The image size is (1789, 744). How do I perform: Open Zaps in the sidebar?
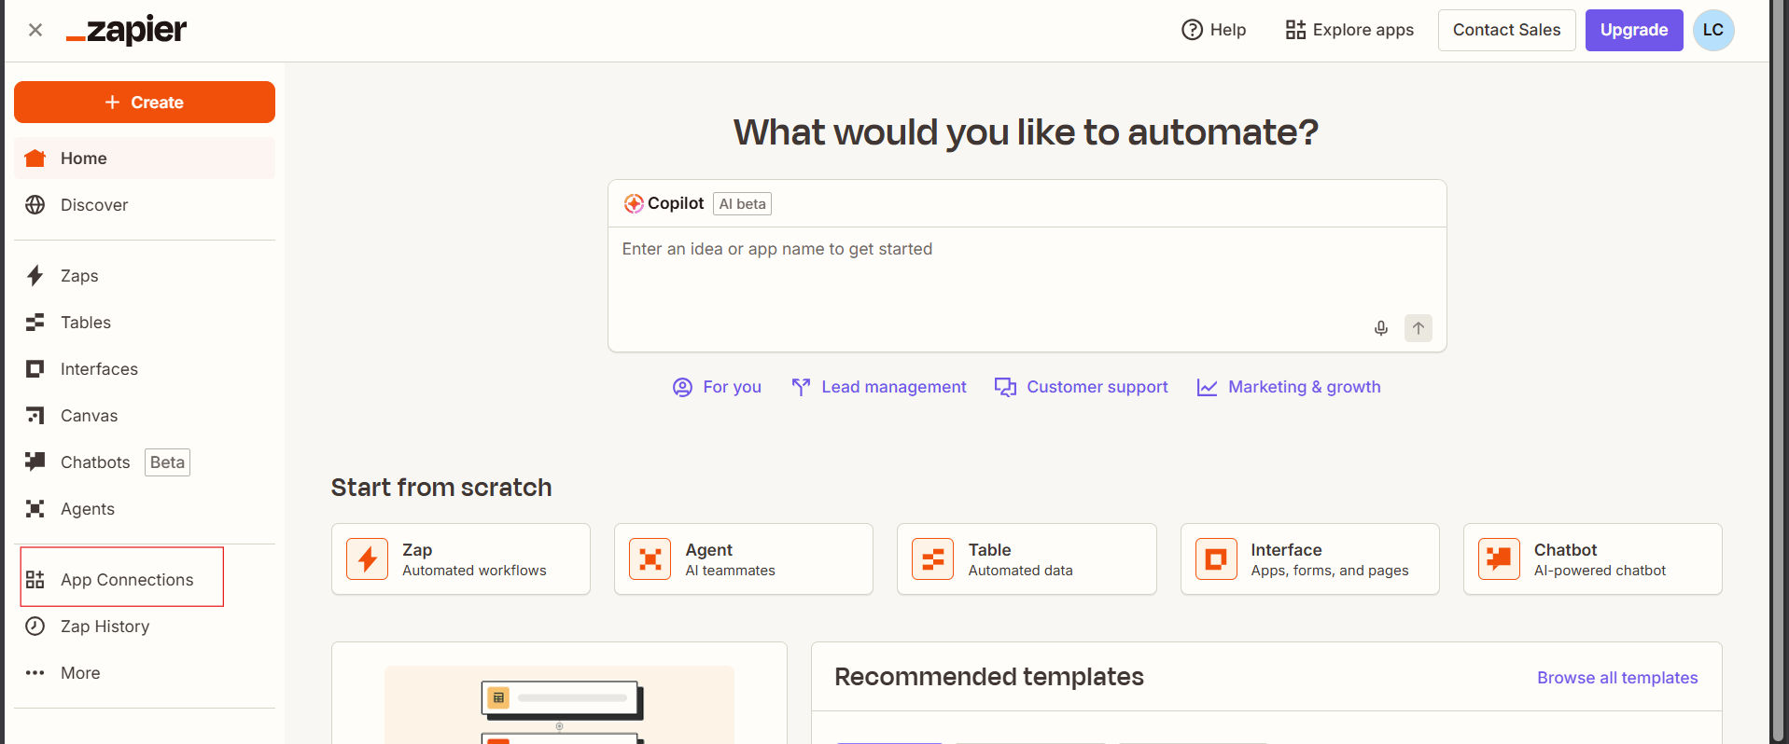145,275
